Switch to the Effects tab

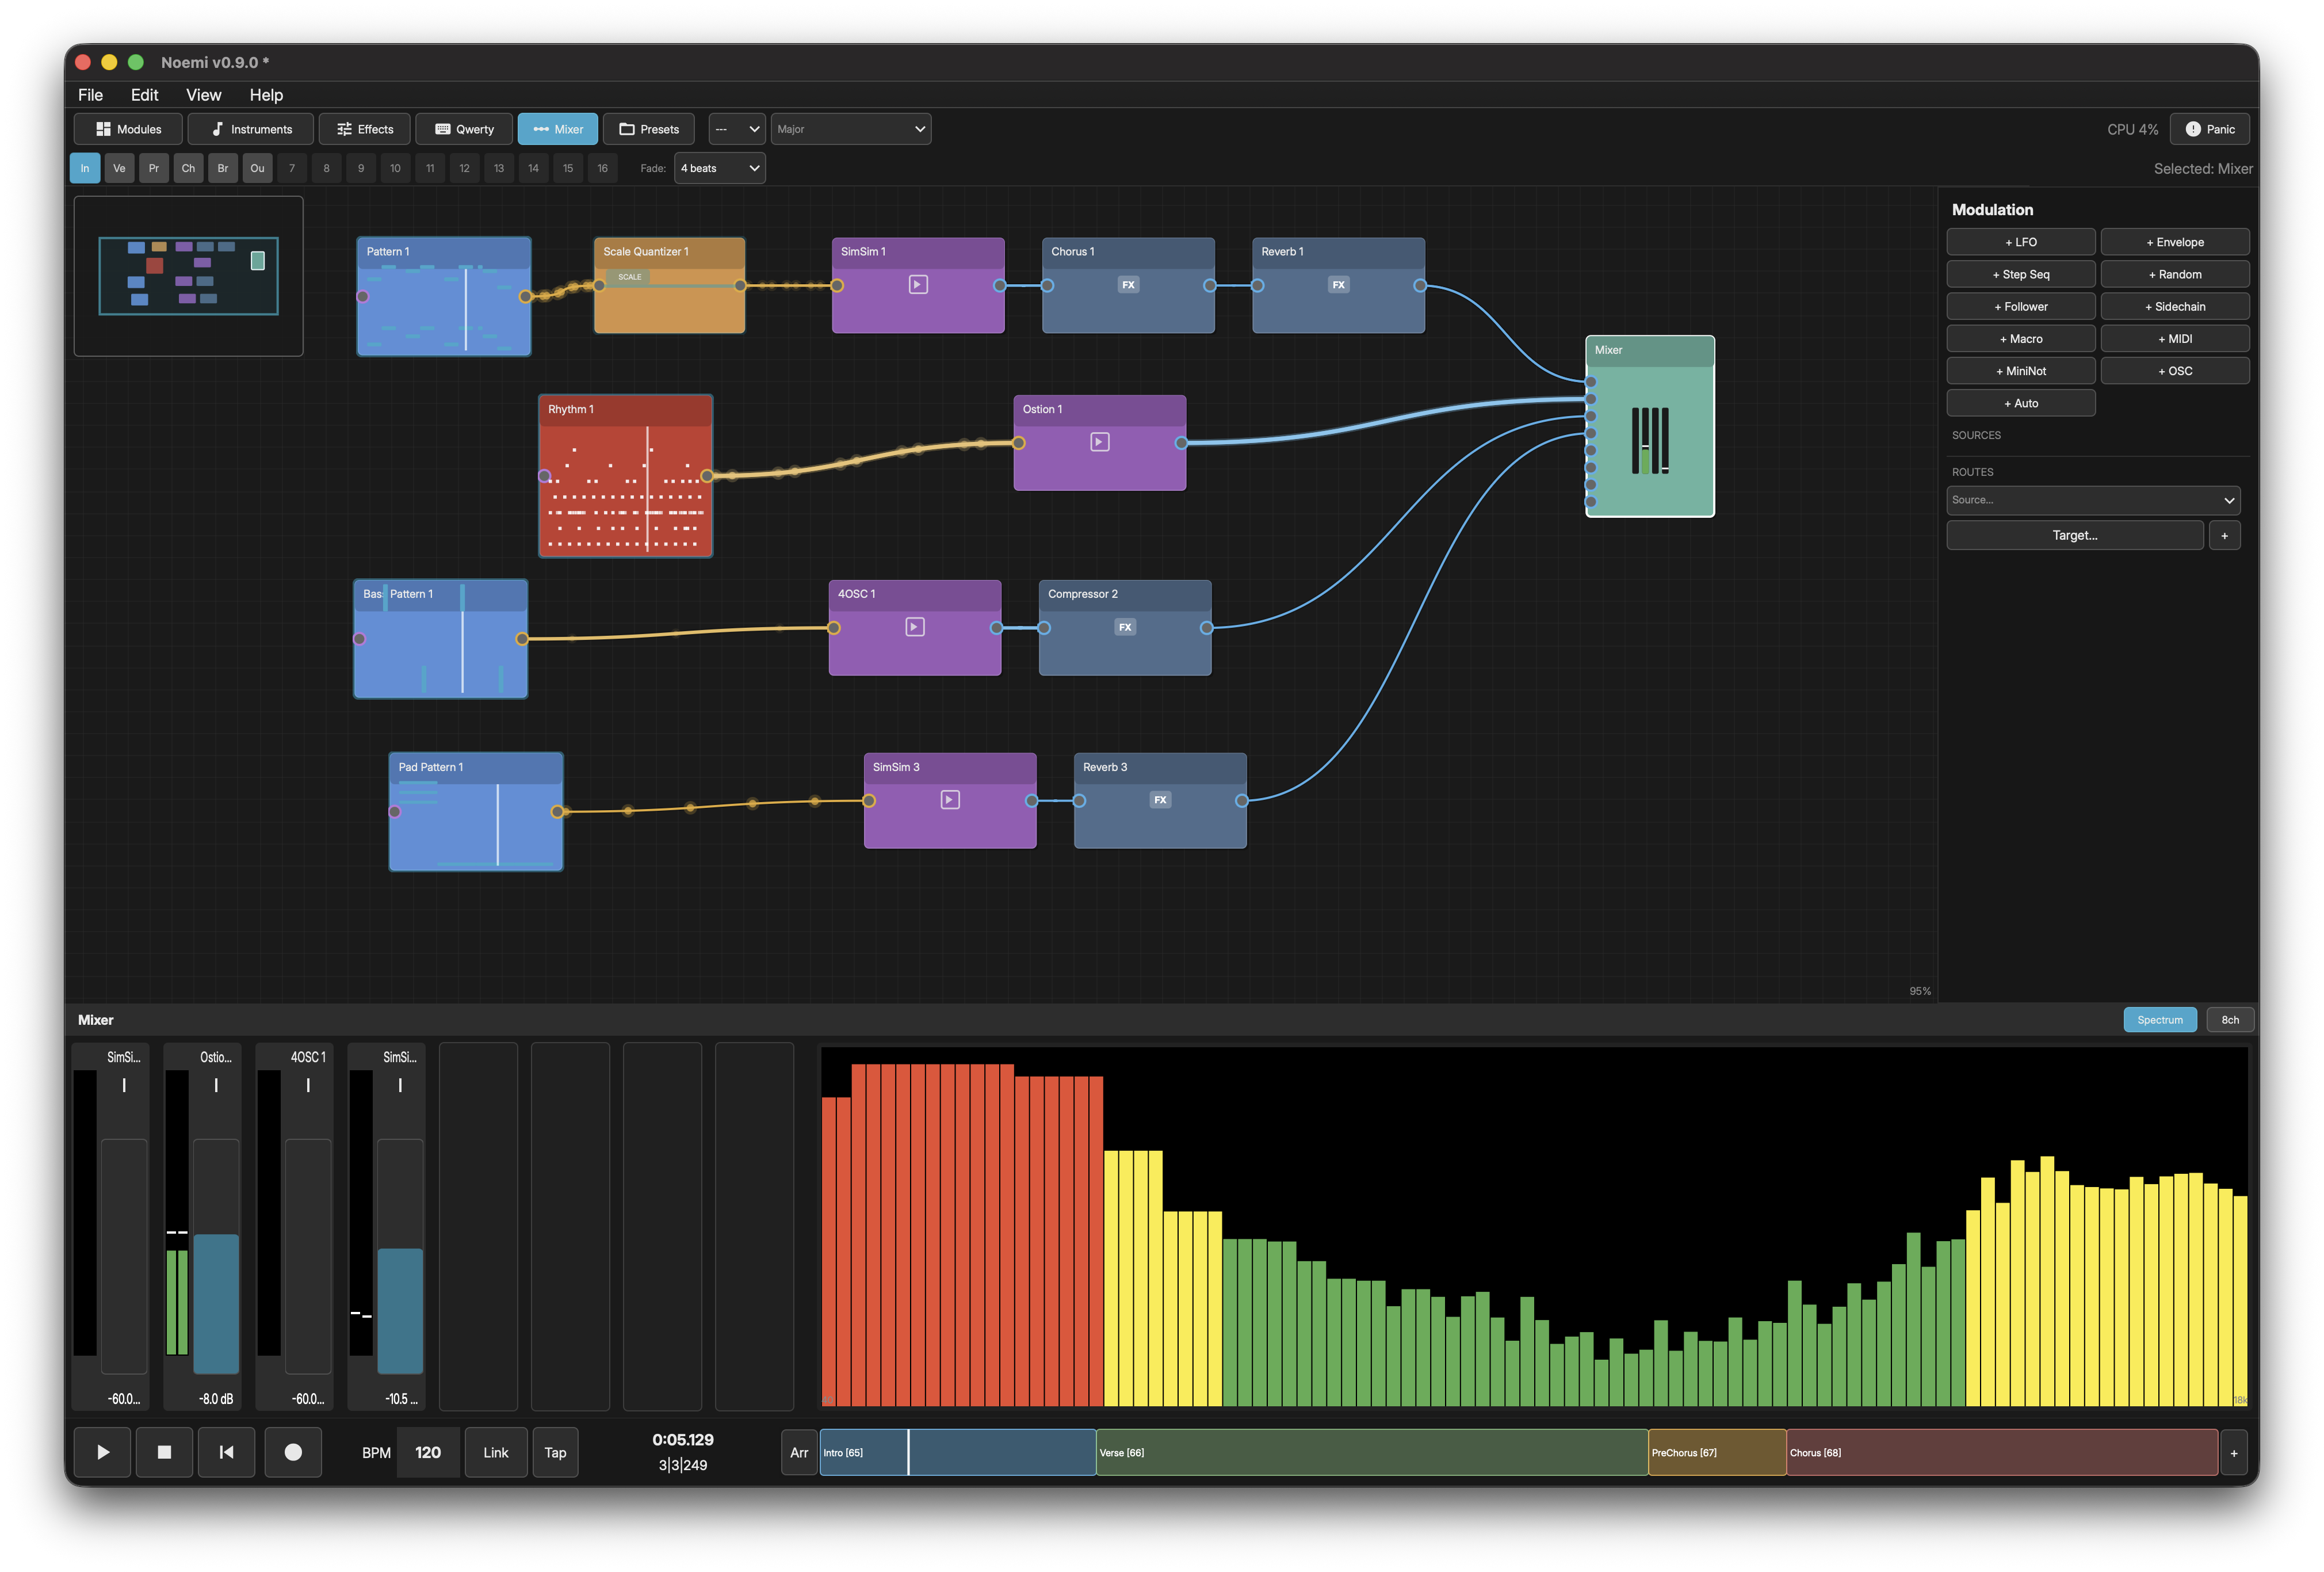click(365, 129)
